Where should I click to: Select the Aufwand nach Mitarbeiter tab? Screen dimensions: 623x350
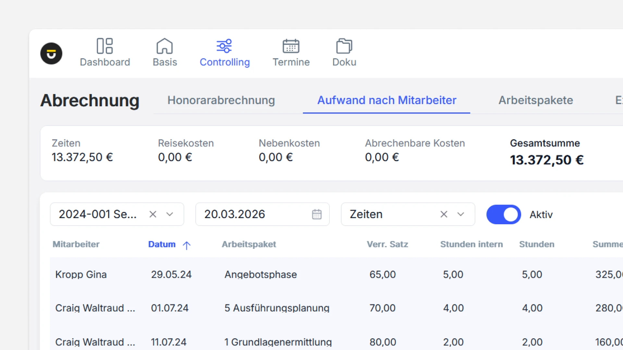point(386,100)
